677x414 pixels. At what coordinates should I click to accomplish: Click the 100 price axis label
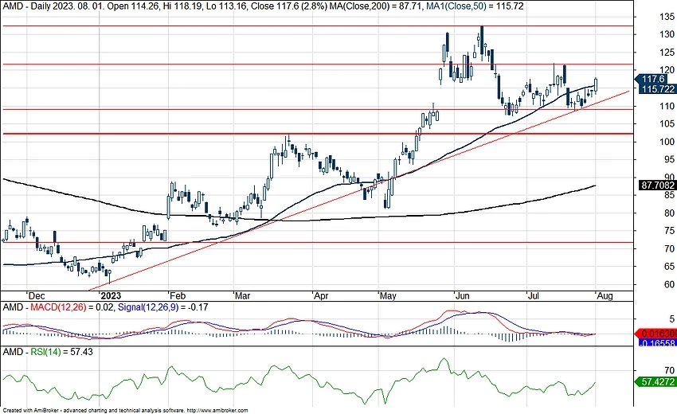coord(667,142)
